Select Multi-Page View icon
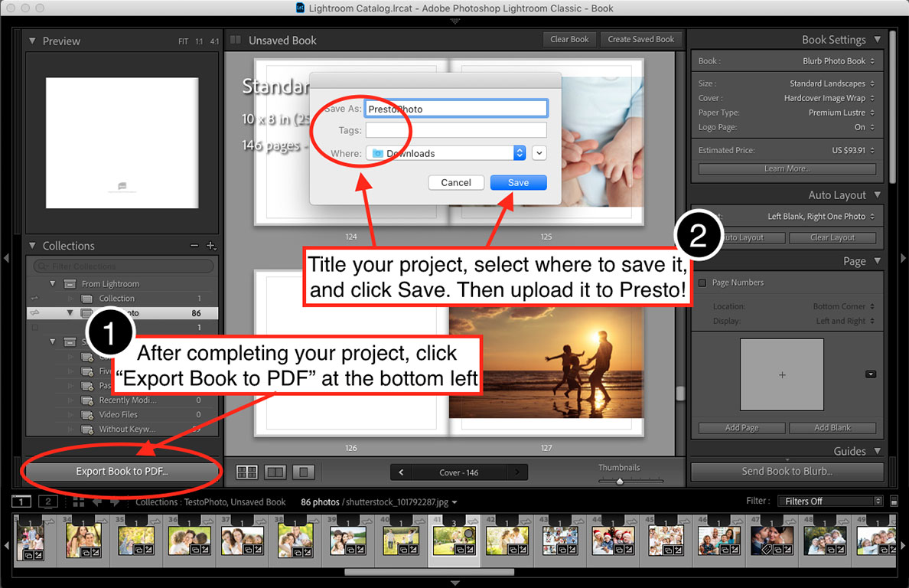Screen dimensions: 909x588 pyautogui.click(x=247, y=472)
